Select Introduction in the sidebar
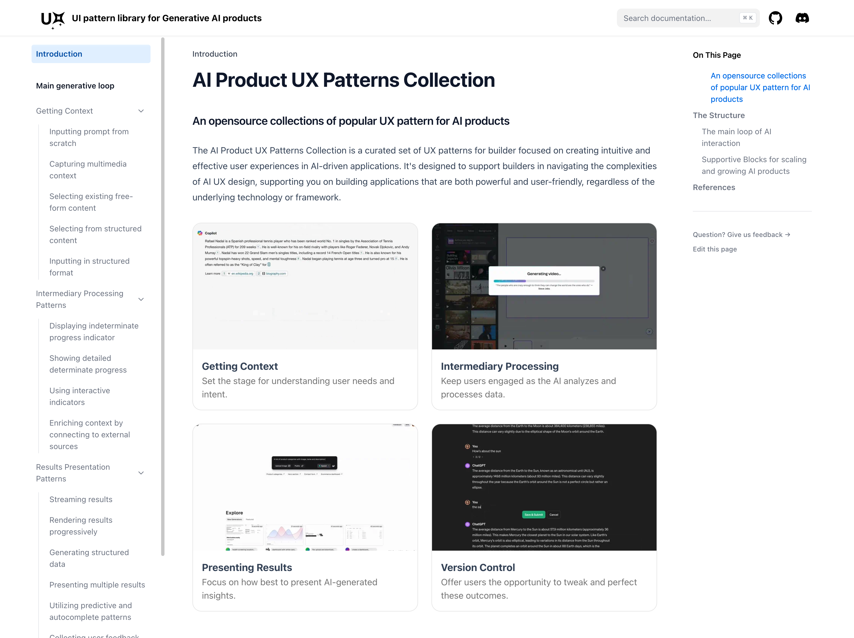 click(59, 54)
